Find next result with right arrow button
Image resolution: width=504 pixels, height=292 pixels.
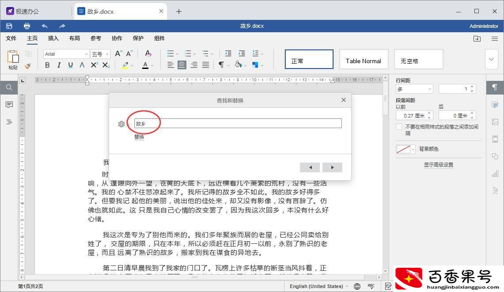coord(332,167)
